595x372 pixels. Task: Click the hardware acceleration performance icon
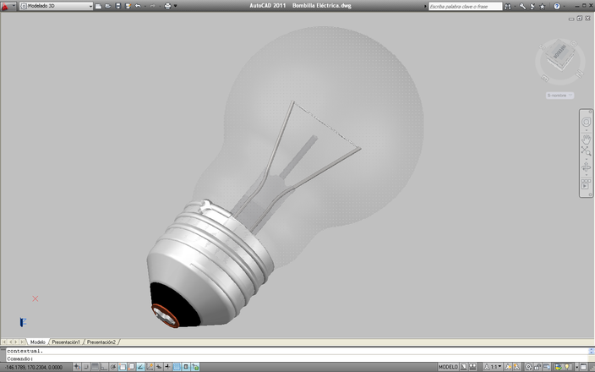[x=559, y=367]
